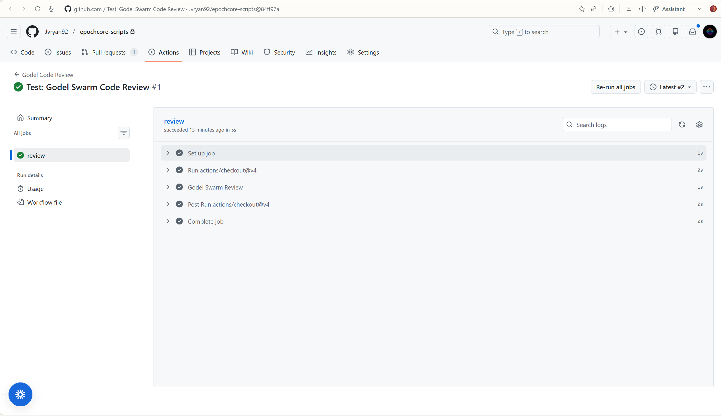
Task: Expand the Godel Swarm Review step
Action: [x=167, y=187]
